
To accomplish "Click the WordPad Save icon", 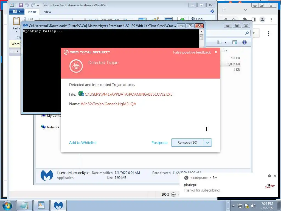I will point(21,5).
